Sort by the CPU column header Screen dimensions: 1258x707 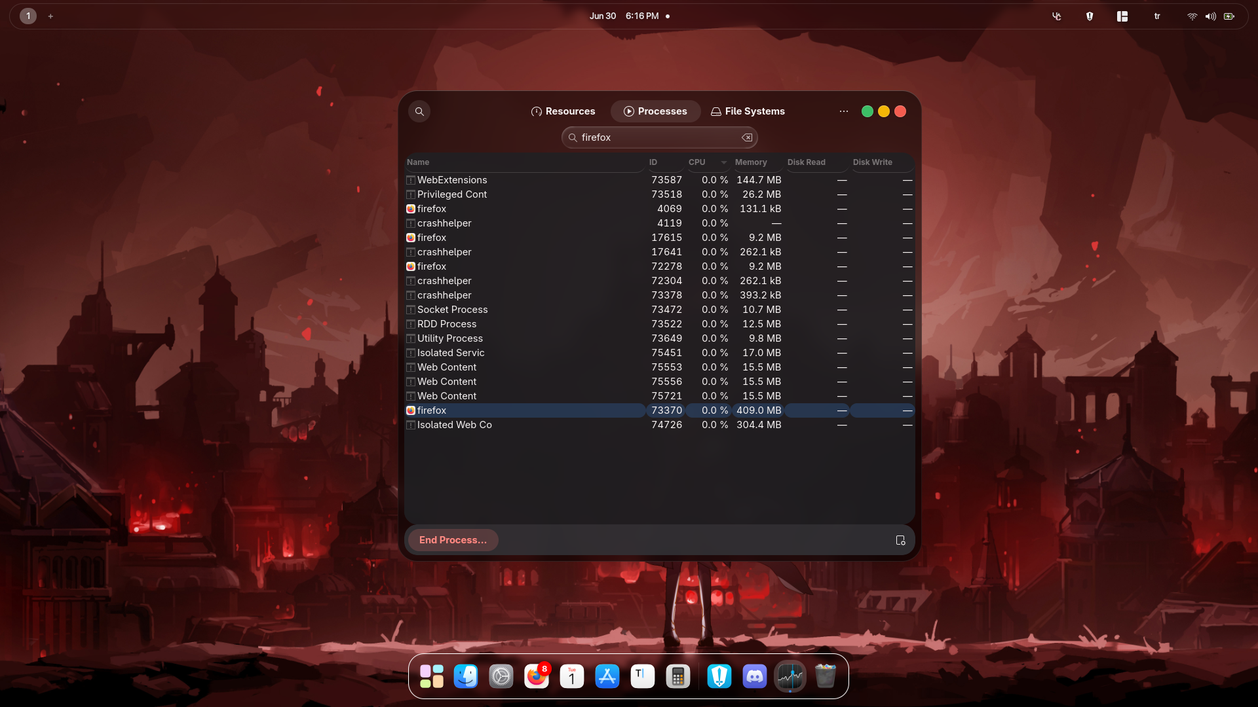(x=696, y=162)
